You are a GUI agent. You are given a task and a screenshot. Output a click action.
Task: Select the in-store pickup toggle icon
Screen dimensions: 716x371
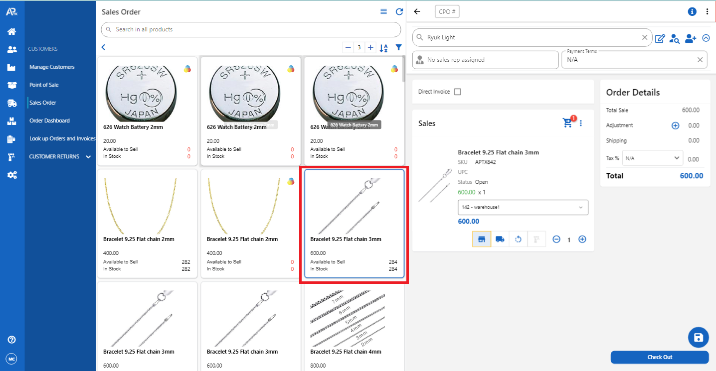[x=482, y=239]
